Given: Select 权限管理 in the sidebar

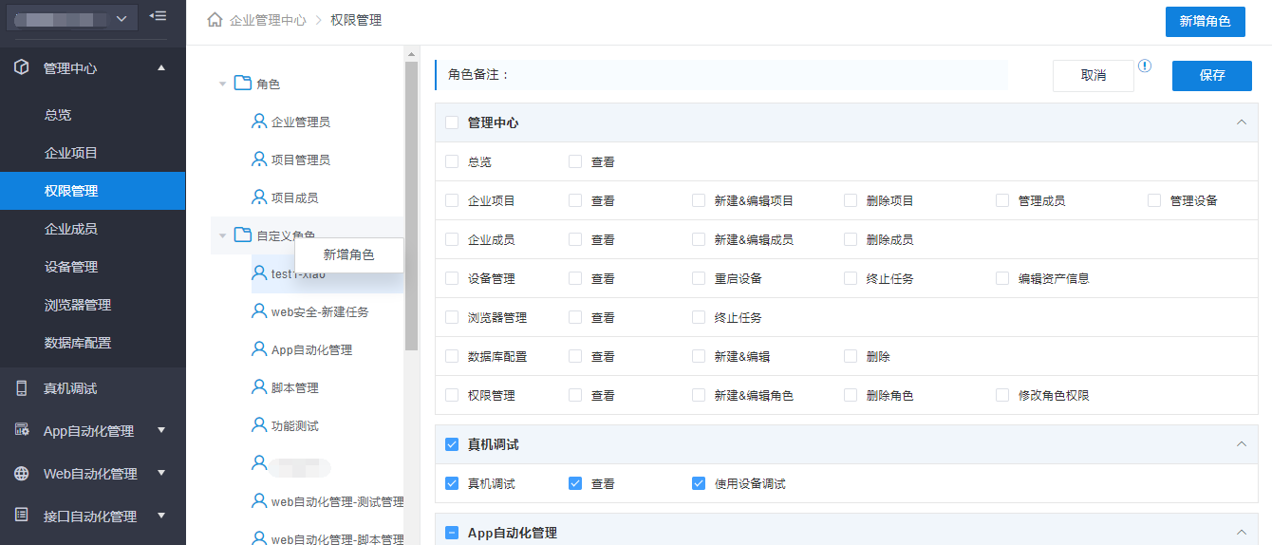Looking at the screenshot, I should pos(93,191).
